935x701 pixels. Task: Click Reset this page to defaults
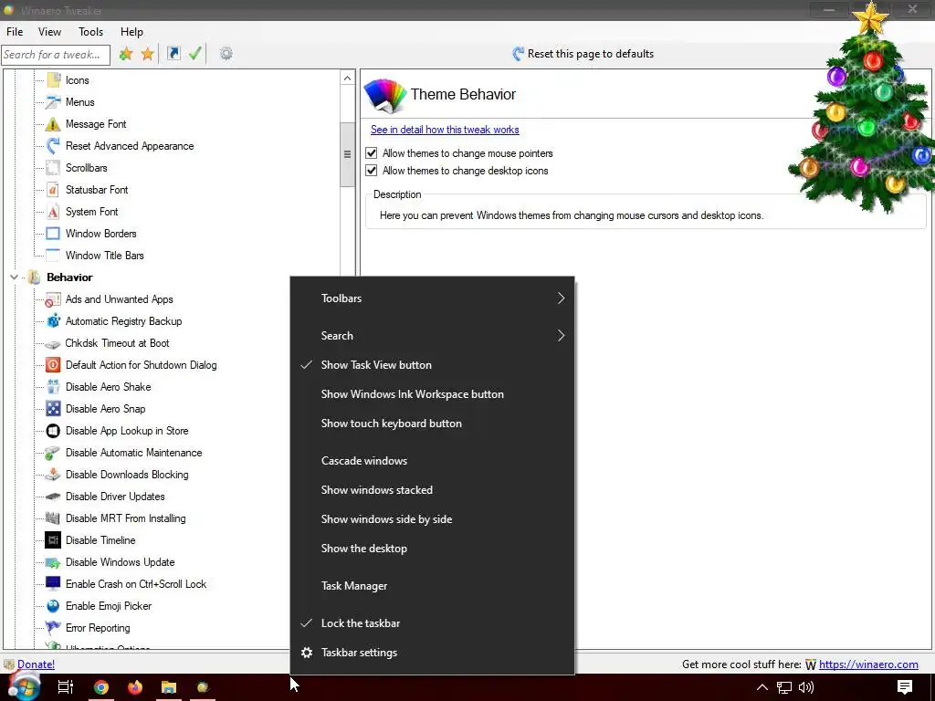coord(583,54)
